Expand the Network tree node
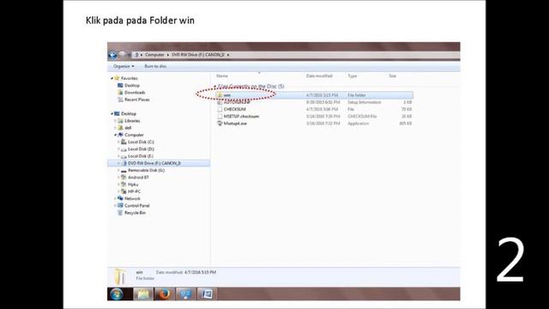The width and height of the screenshot is (549, 309). pyautogui.click(x=115, y=198)
